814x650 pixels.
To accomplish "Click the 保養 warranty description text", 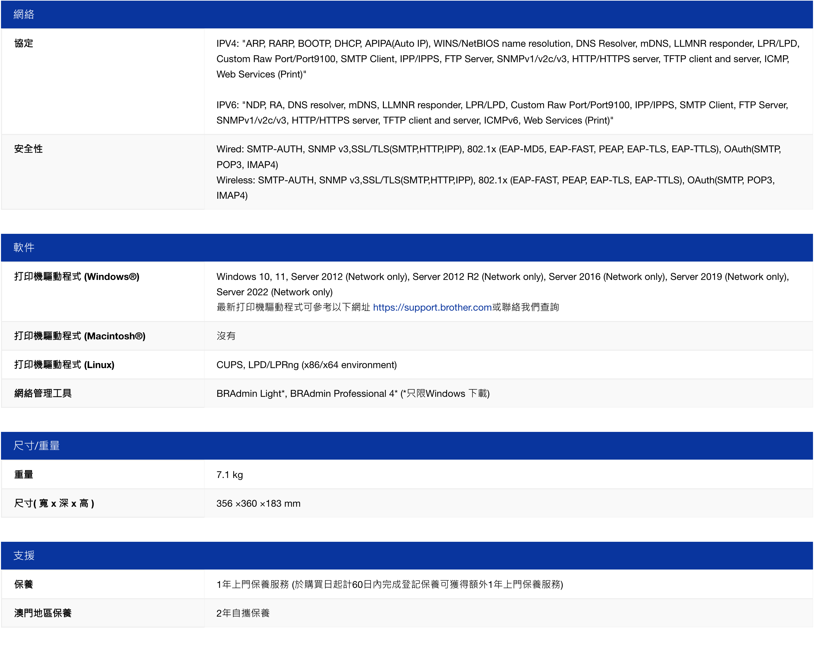I will [x=389, y=584].
